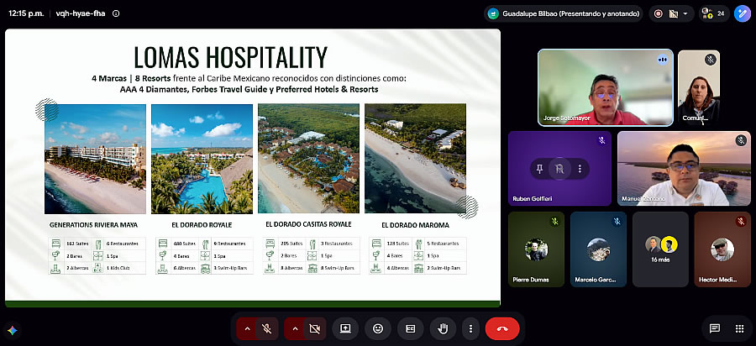Open more options on Ruben Golfieri's tile
The width and height of the screenshot is (756, 346).
point(580,169)
